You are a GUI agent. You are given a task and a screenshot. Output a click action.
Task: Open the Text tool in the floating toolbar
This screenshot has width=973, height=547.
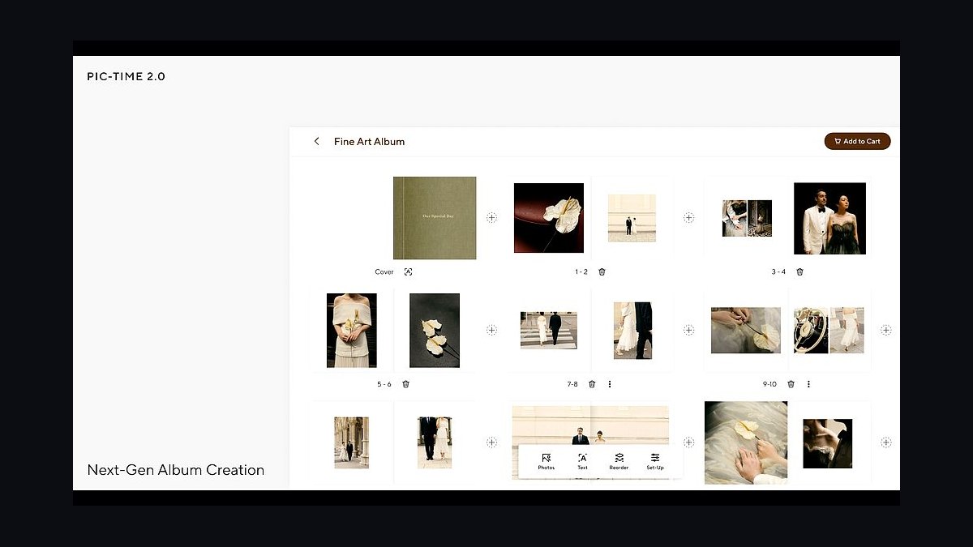(x=582, y=461)
